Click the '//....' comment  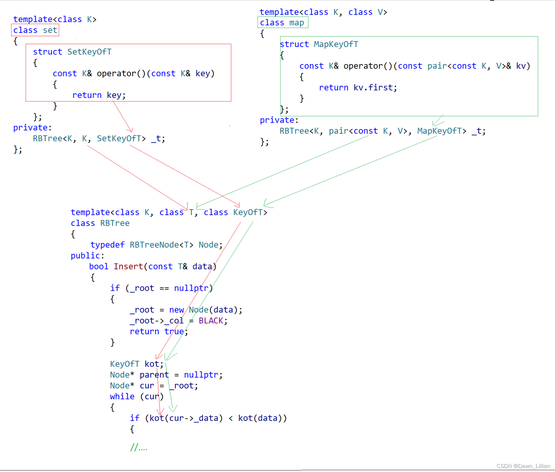pos(139,447)
